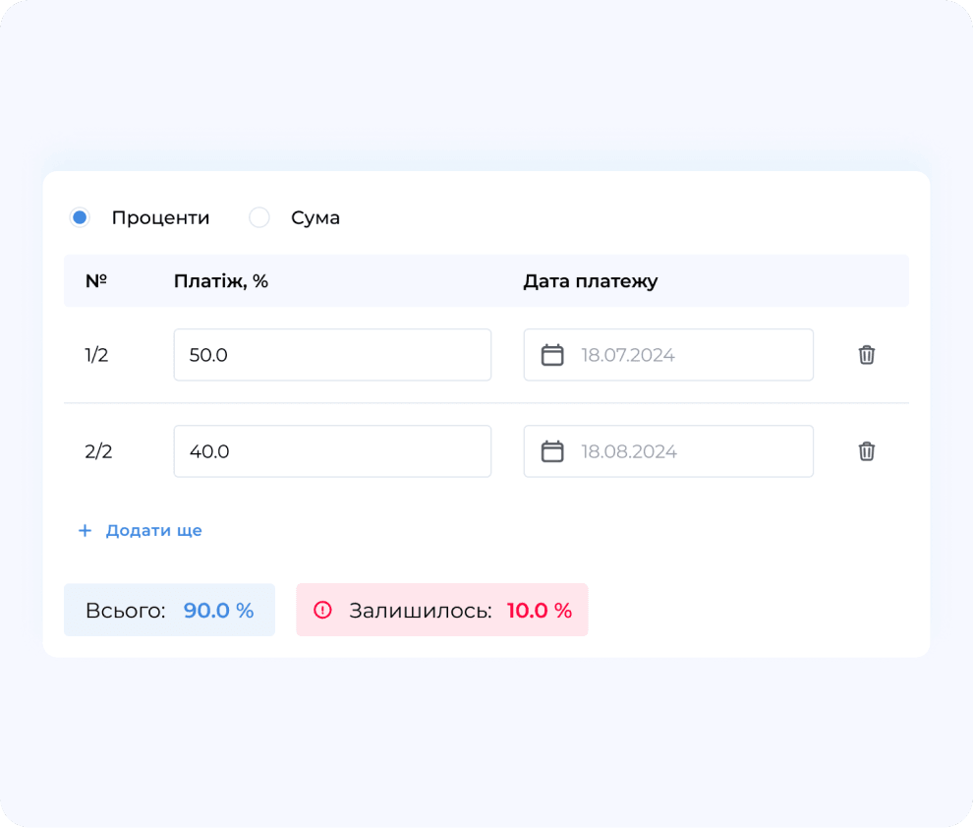Click the payment field containing 50.0
This screenshot has width=973, height=828.
click(x=332, y=355)
